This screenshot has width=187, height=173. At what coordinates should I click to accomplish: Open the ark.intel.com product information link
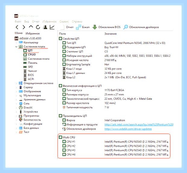coord(139,125)
